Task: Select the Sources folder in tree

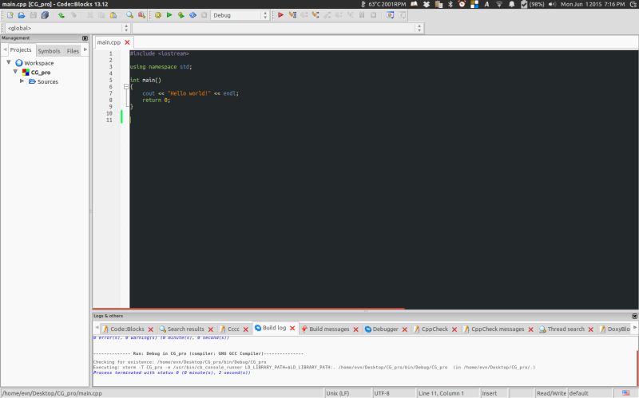Action: pos(48,82)
